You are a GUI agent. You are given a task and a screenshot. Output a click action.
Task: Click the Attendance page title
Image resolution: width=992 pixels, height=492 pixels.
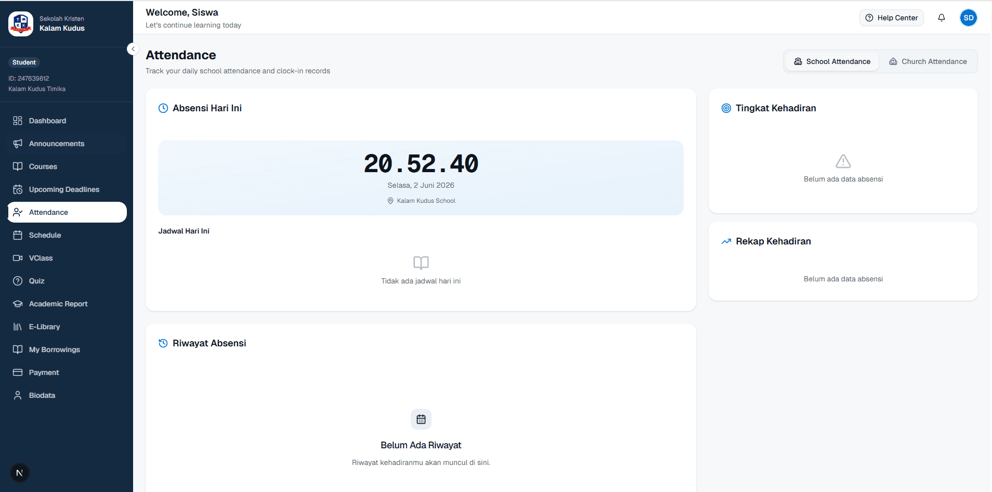pos(181,55)
